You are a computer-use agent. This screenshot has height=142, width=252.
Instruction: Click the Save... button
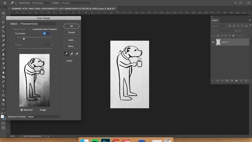[71, 47]
